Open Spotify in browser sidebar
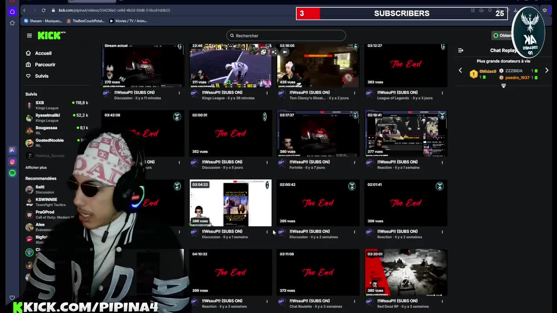This screenshot has width=557, height=313. [12, 173]
